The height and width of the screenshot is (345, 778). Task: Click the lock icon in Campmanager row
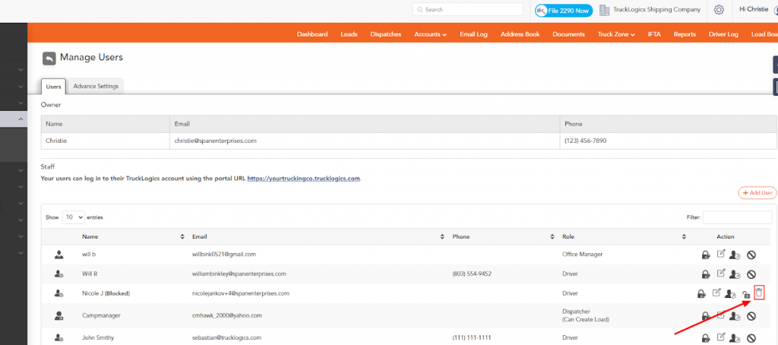(705, 315)
